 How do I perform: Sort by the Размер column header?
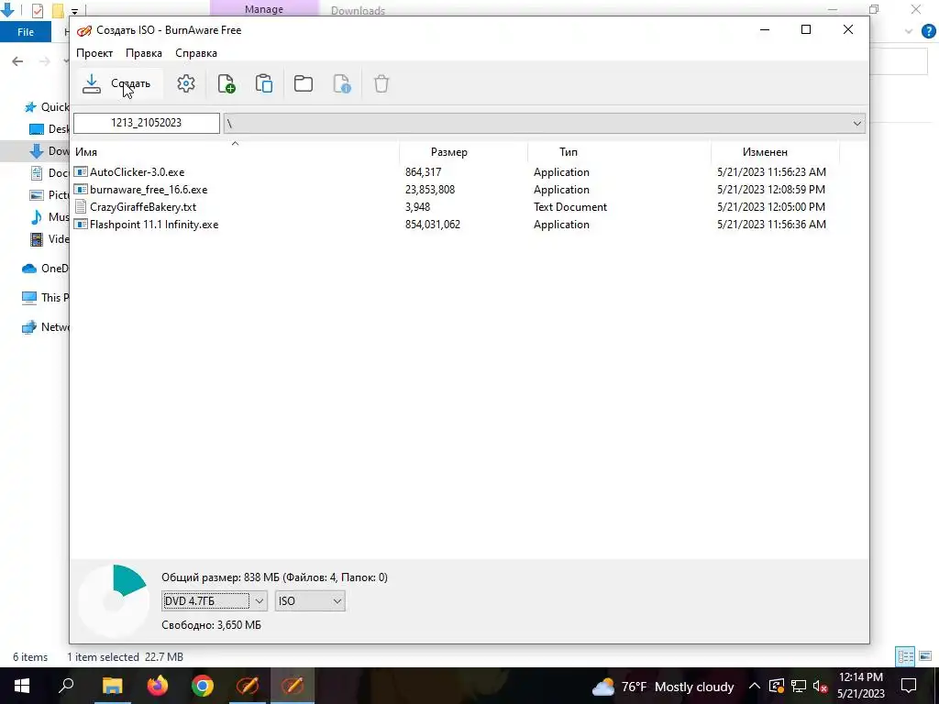pyautogui.click(x=463, y=152)
